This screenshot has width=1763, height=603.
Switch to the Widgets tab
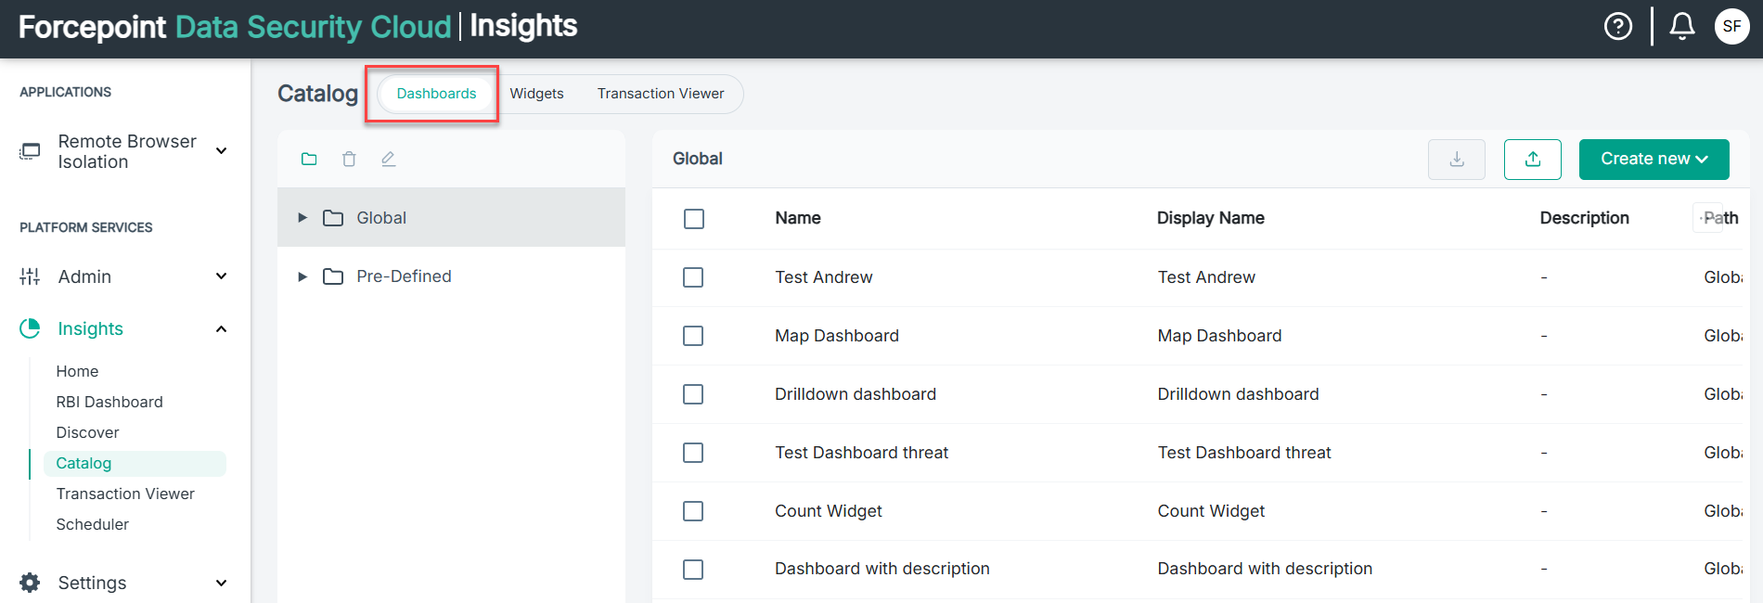(536, 94)
